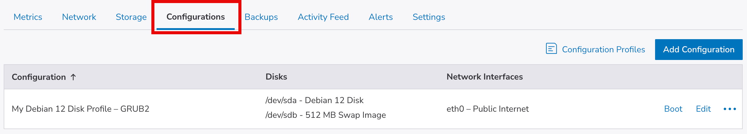Image resolution: width=747 pixels, height=134 pixels.
Task: Click the Network Interfaces column header
Action: (484, 77)
